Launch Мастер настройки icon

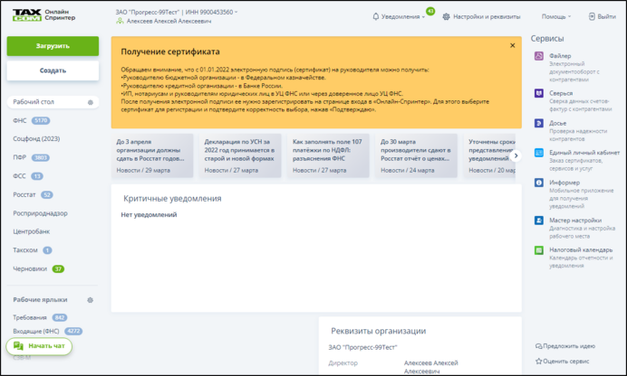(539, 219)
